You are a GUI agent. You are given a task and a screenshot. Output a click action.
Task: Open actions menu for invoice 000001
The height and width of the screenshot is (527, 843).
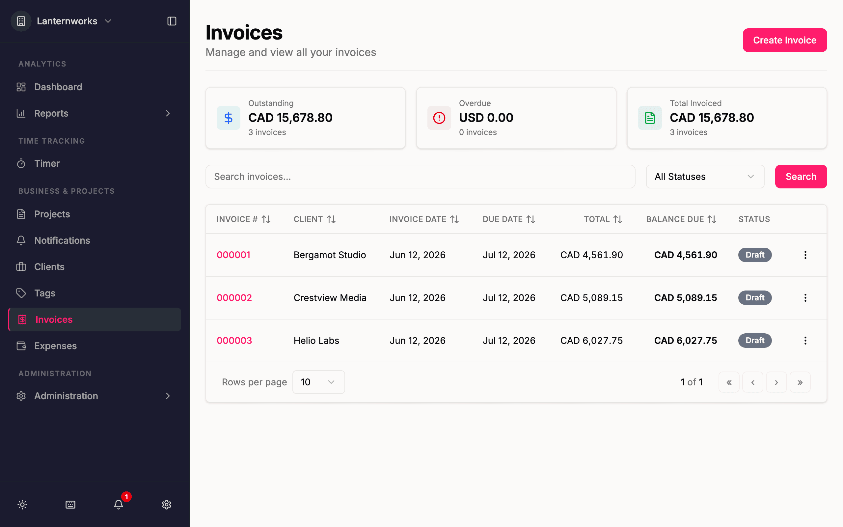point(805,255)
